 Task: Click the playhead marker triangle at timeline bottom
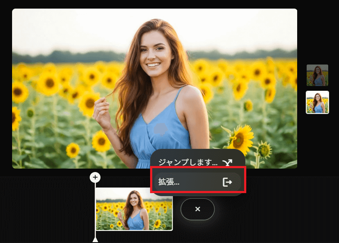(95, 240)
